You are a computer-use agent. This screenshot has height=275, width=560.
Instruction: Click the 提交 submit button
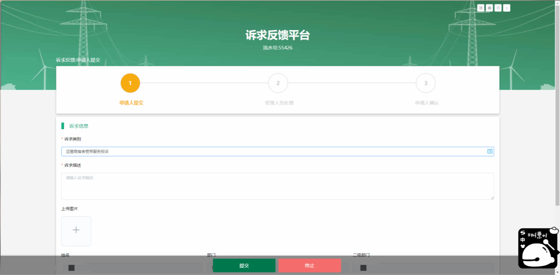coord(244,266)
